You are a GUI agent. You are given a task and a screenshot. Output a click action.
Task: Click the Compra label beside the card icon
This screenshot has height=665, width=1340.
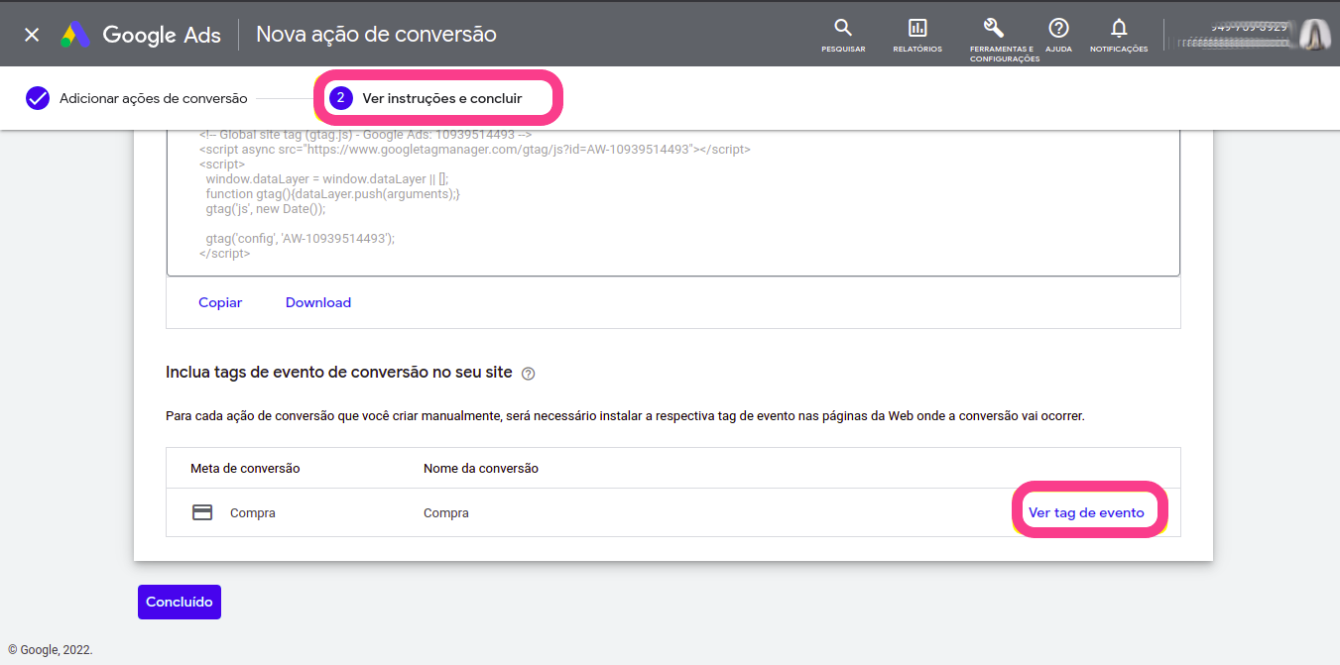tap(253, 512)
